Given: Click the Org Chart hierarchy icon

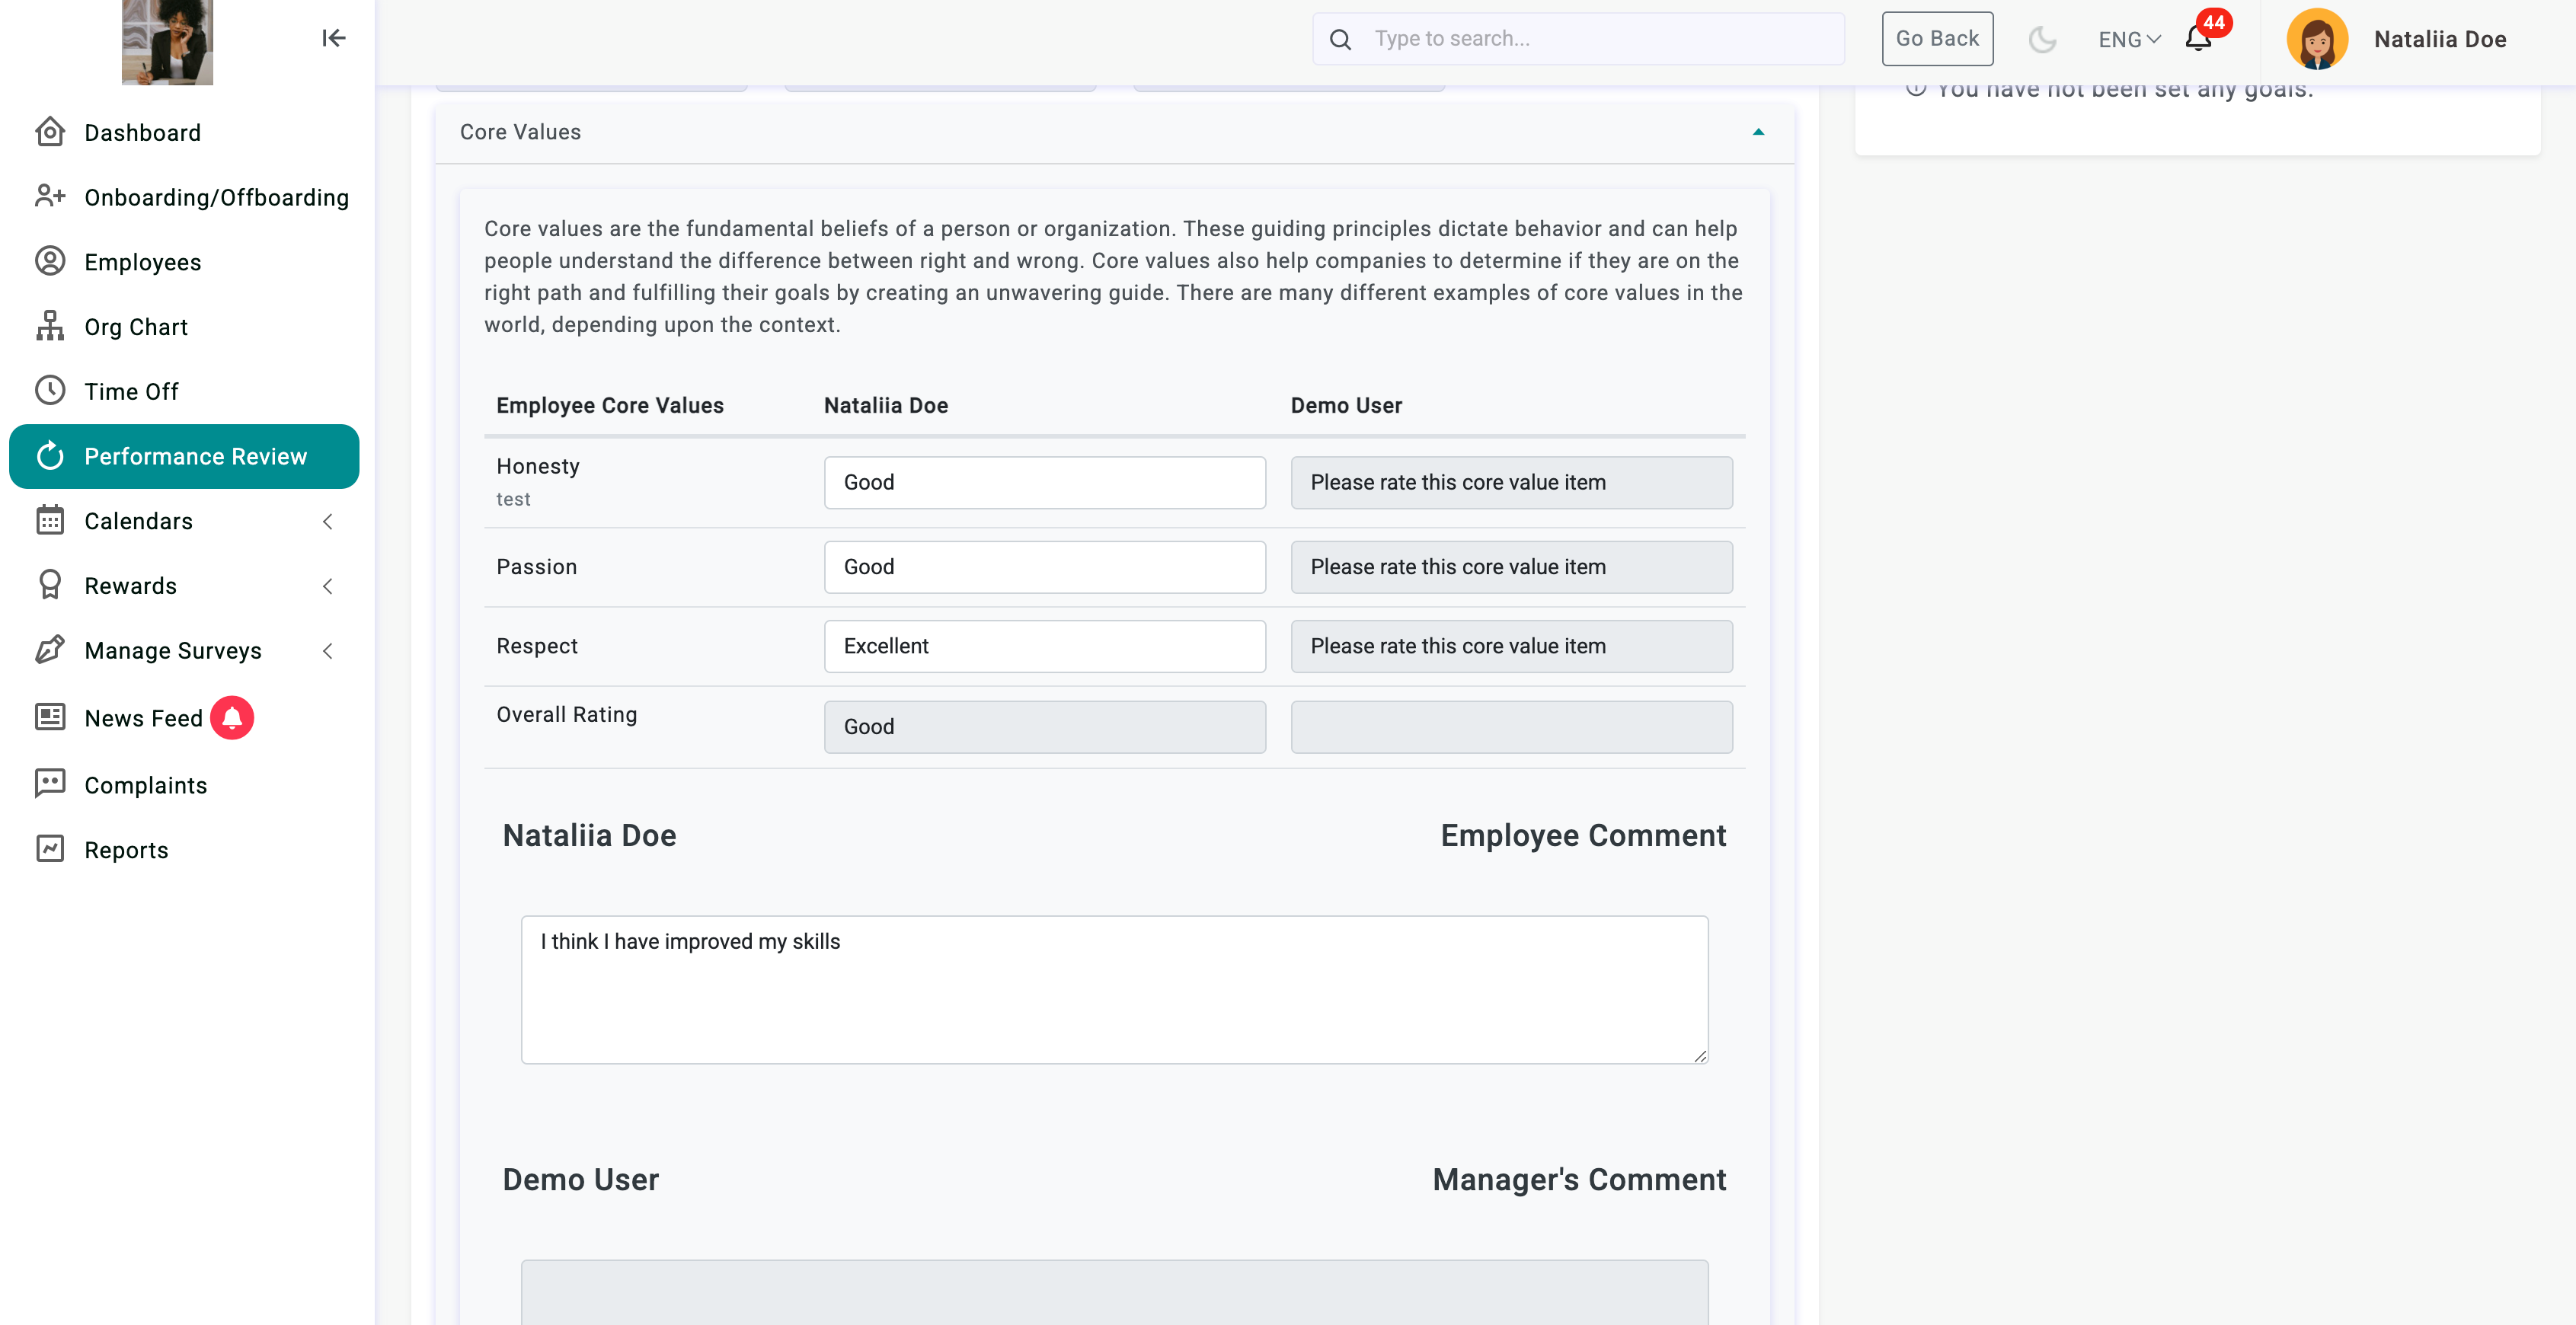Looking at the screenshot, I should pyautogui.click(x=50, y=326).
